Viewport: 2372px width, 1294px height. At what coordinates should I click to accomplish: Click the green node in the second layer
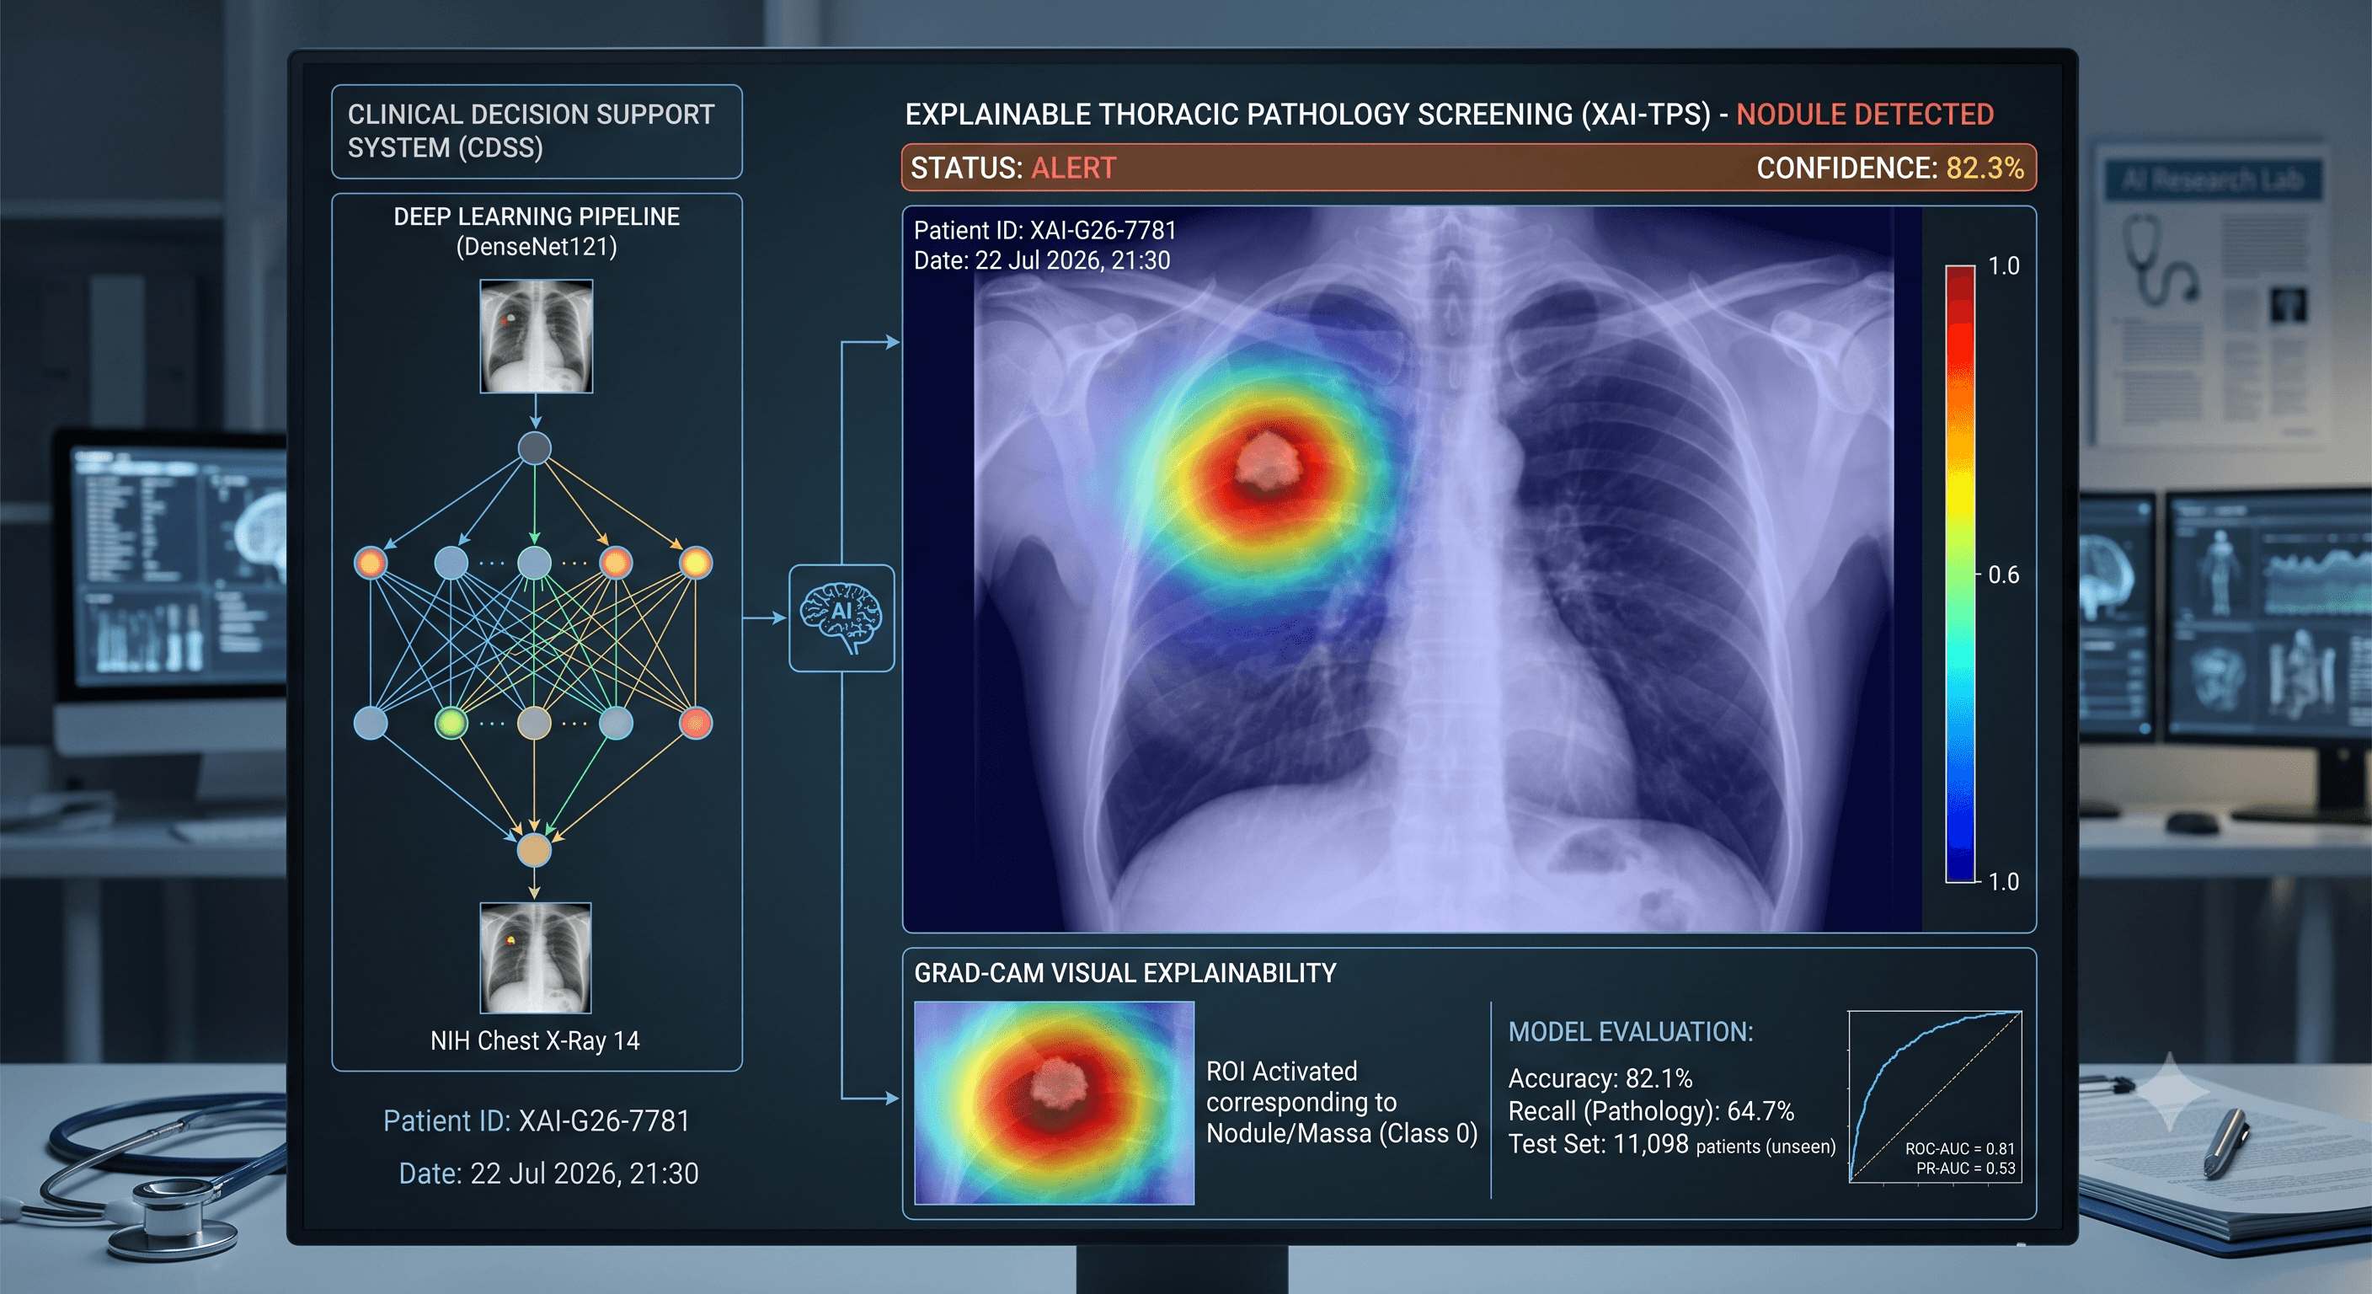[451, 723]
